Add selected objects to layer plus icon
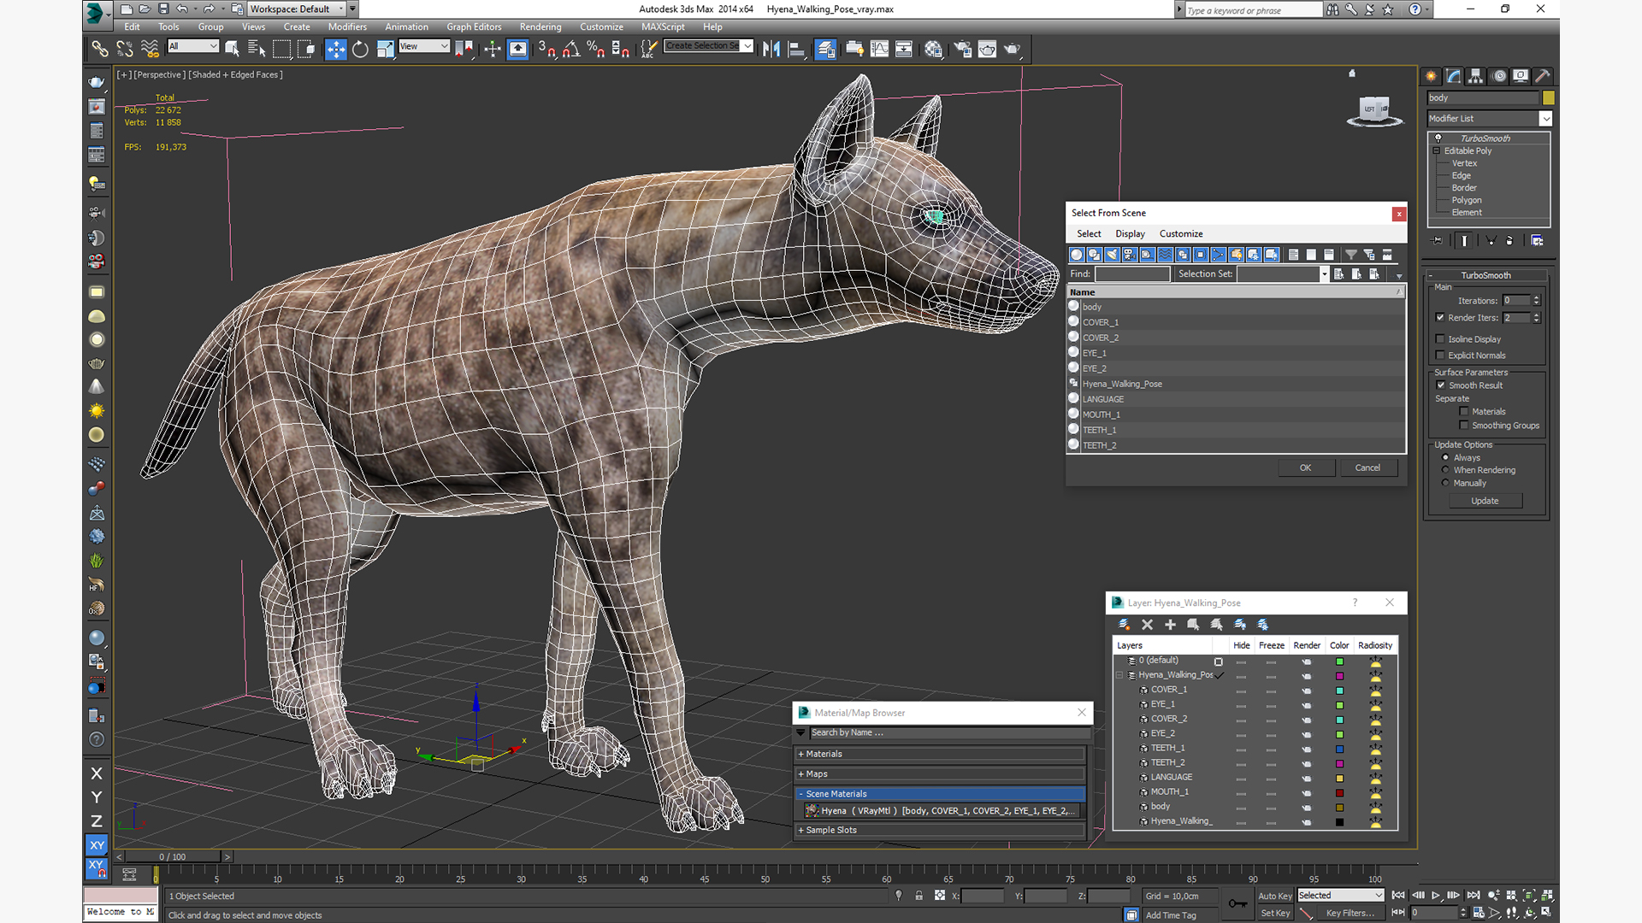This screenshot has width=1642, height=923. pyautogui.click(x=1170, y=625)
